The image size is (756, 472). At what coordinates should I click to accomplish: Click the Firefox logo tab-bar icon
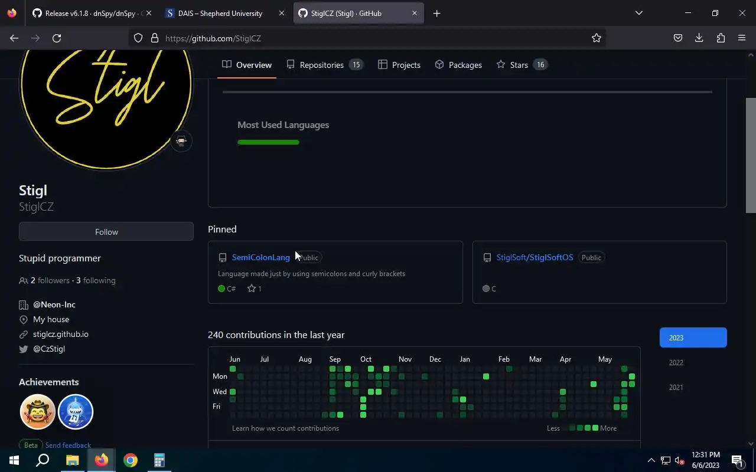(x=12, y=13)
